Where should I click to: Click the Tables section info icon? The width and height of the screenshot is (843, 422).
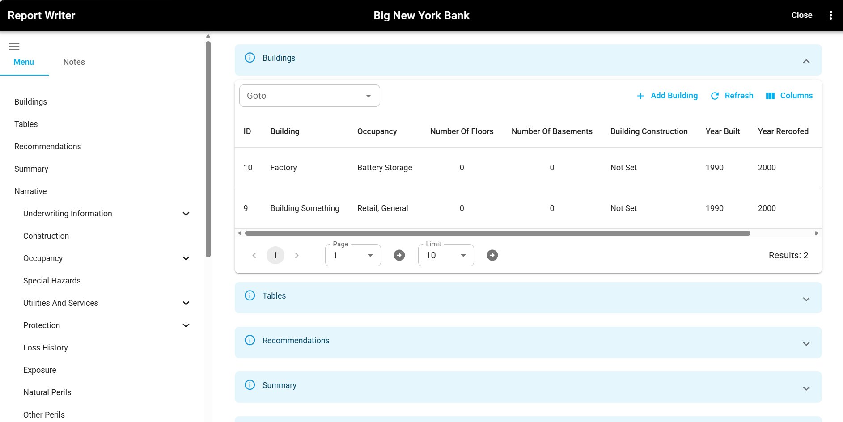point(250,295)
